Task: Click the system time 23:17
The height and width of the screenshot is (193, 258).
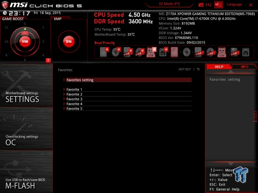Action: 20,13
